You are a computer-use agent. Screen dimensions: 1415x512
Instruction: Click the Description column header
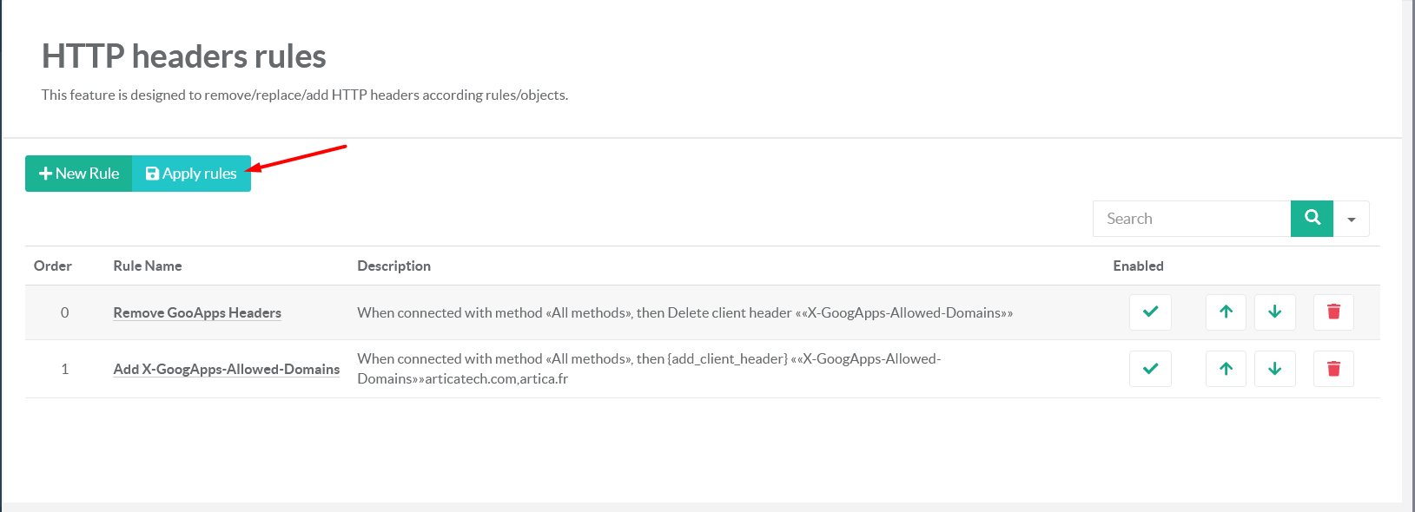point(393,266)
